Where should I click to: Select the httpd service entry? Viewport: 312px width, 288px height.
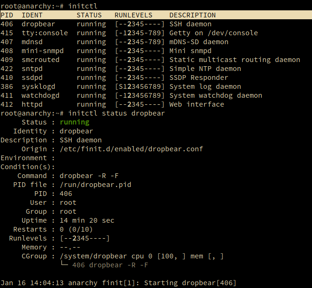click(x=32, y=104)
